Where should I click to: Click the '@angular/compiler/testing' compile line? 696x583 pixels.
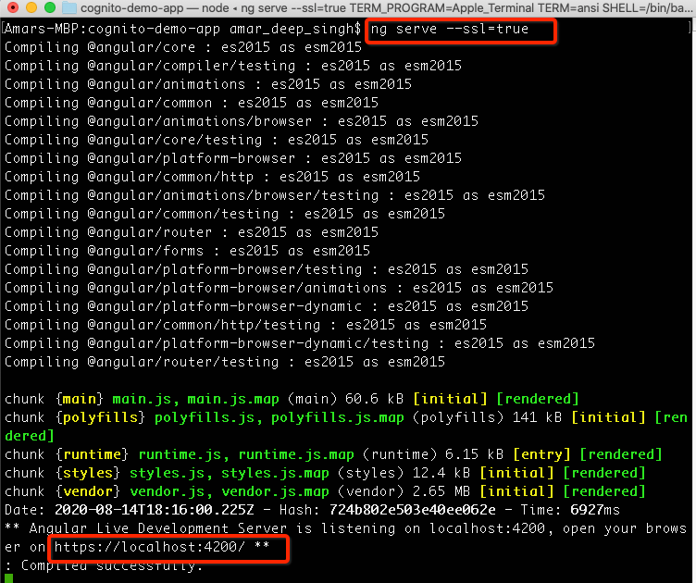coord(233,66)
